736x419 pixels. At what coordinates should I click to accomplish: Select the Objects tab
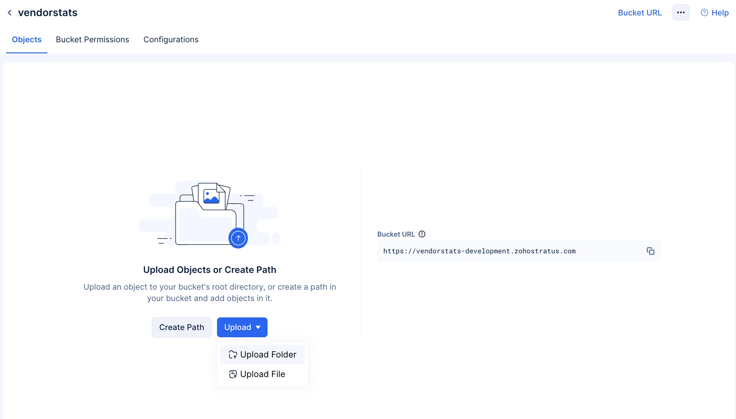click(x=27, y=39)
